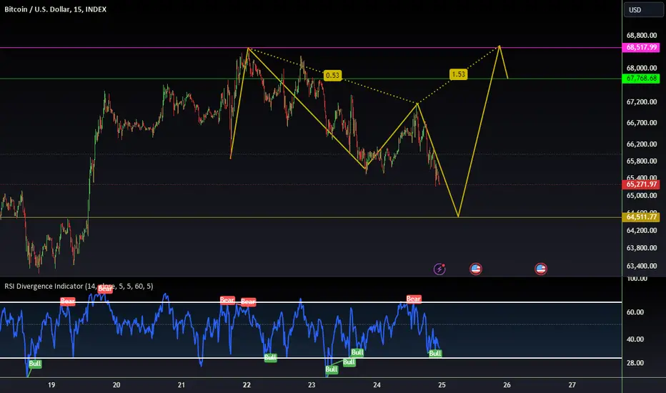Click the 68,000.00 price axis value

(642, 68)
